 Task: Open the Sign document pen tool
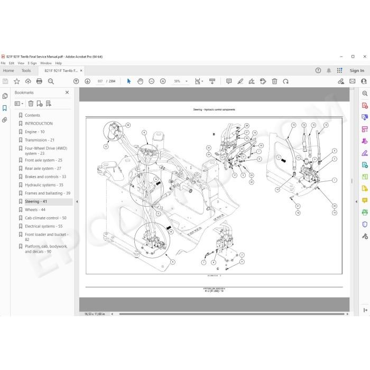coord(252,81)
